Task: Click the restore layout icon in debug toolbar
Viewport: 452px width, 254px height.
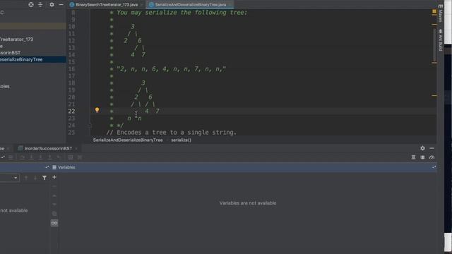Action: click(413, 157)
